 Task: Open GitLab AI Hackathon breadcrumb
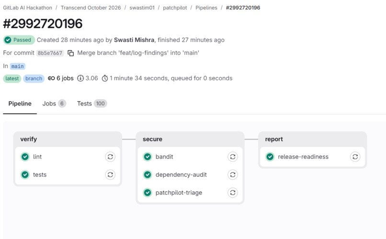click(x=28, y=8)
